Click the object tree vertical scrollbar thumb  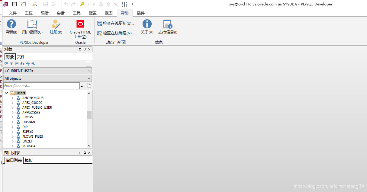89,115
